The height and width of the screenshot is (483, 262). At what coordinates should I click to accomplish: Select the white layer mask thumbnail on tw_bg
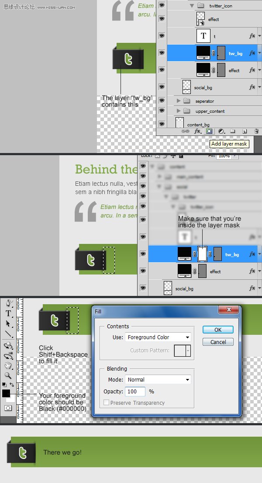[x=202, y=254]
